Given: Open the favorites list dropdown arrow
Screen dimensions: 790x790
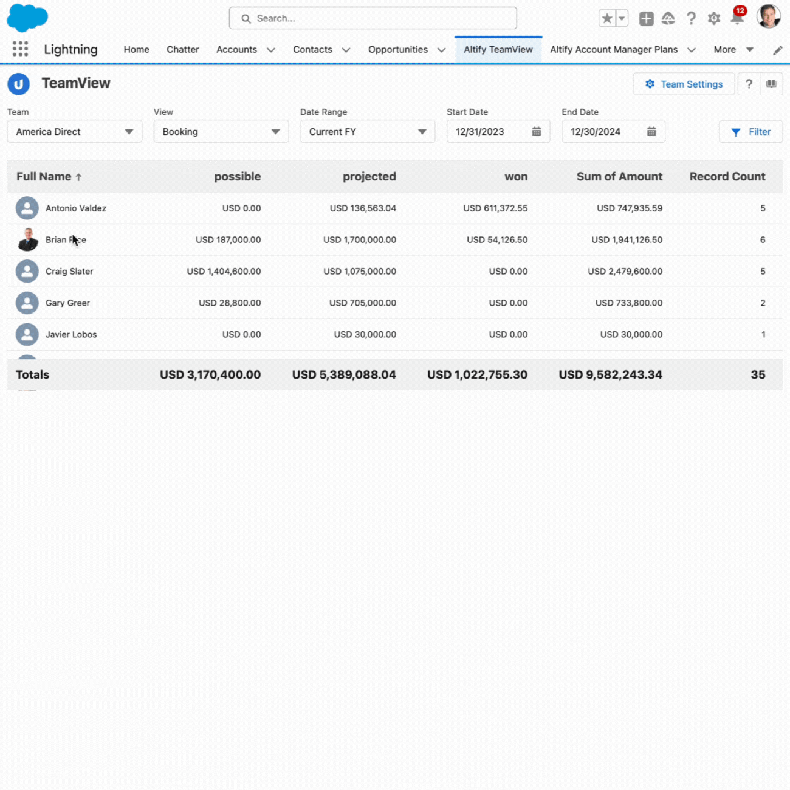Looking at the screenshot, I should (x=622, y=18).
